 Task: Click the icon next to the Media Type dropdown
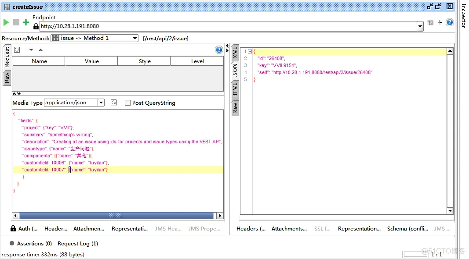point(114,103)
